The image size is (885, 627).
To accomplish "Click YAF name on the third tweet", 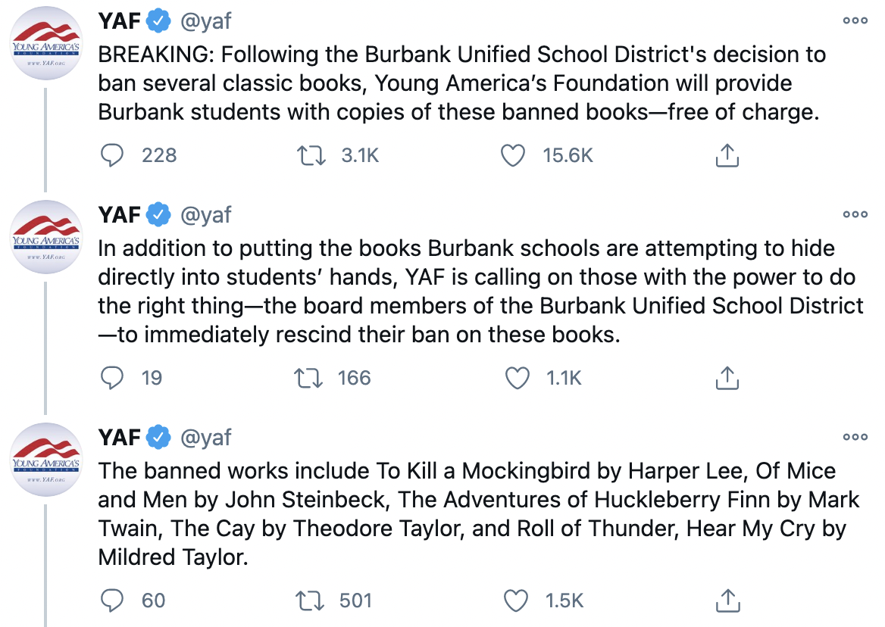I will pos(119,437).
